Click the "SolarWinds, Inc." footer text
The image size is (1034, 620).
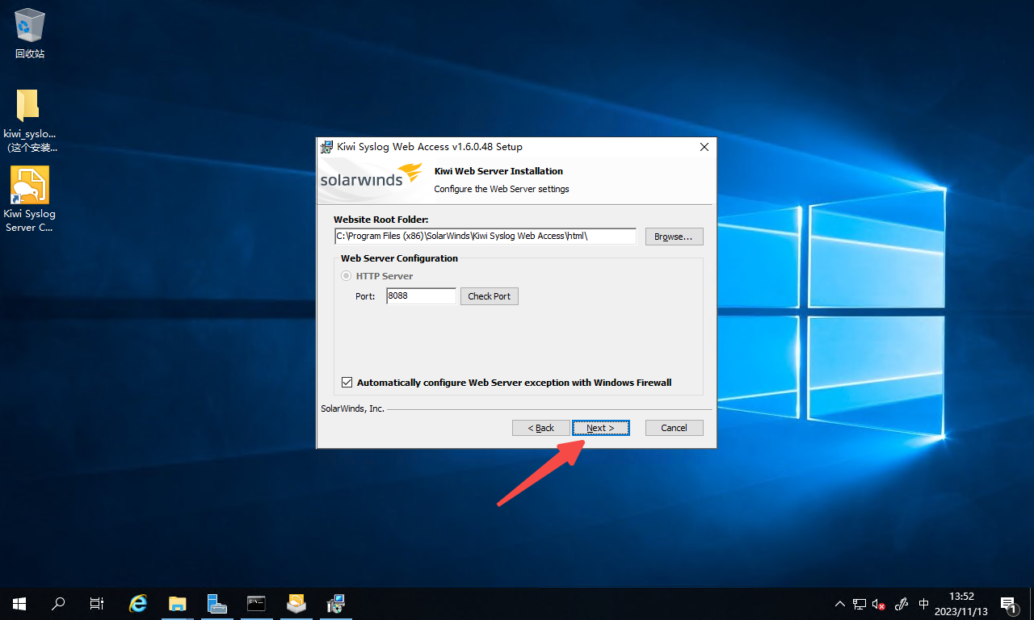coord(352,408)
